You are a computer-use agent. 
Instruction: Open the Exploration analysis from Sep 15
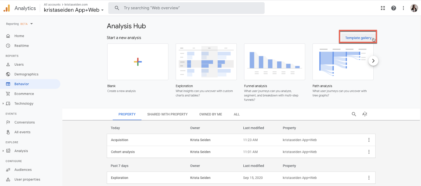(241, 178)
